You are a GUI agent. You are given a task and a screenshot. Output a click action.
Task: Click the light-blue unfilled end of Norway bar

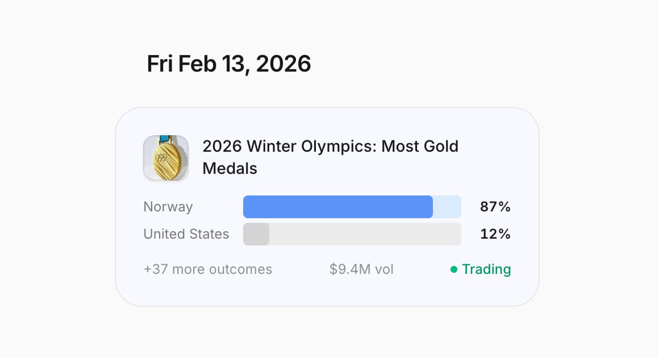coord(447,207)
